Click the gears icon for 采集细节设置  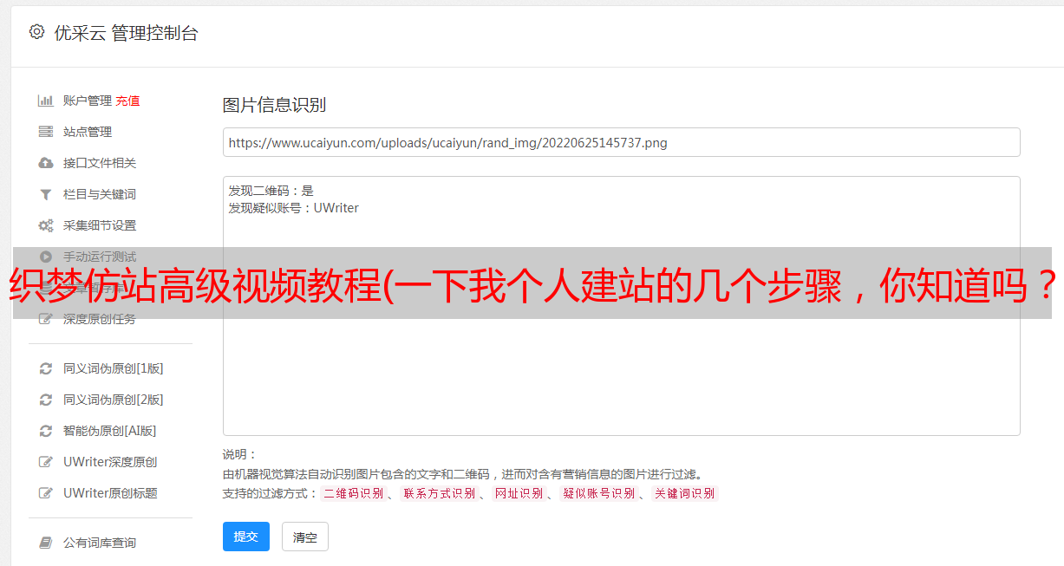pos(46,225)
